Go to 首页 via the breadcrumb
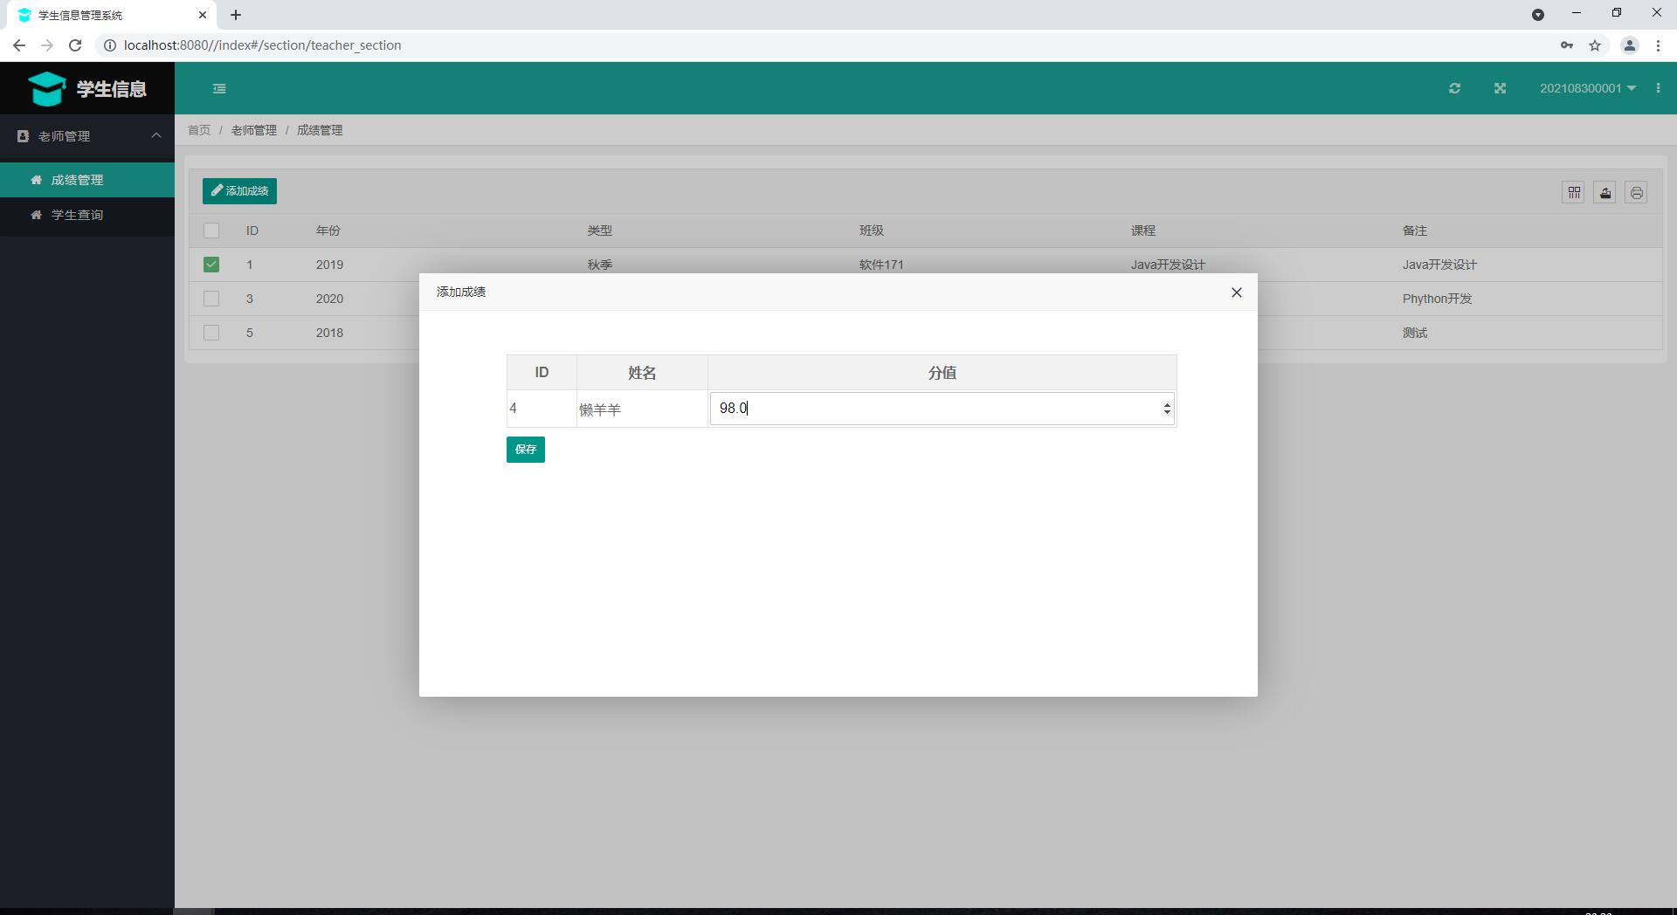The image size is (1677, 915). pyautogui.click(x=199, y=129)
